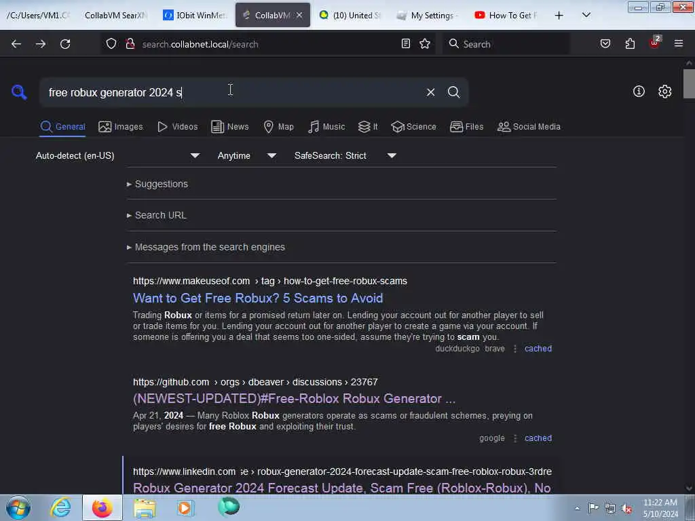Viewport: 695px width, 521px height.
Task: Open the SafeSearch: Strict dropdown
Action: tap(345, 155)
